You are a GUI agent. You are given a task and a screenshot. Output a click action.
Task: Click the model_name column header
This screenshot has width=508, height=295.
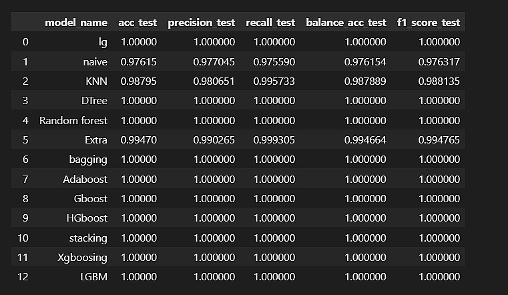(x=76, y=23)
